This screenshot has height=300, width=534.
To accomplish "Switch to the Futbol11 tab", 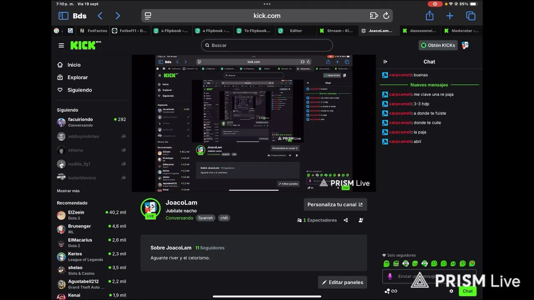I will (130, 31).
